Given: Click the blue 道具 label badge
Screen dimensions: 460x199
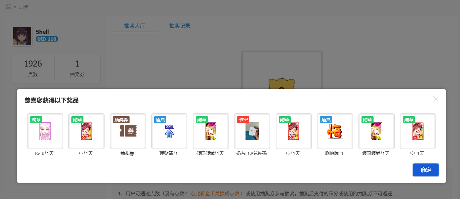Looking at the screenshot, I should click(x=161, y=120).
